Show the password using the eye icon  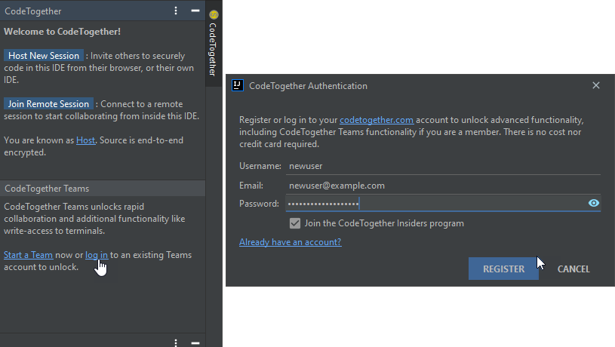coord(594,204)
